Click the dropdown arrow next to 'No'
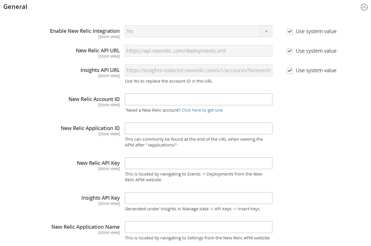Viewport: 371px width, 246px height. [x=266, y=31]
